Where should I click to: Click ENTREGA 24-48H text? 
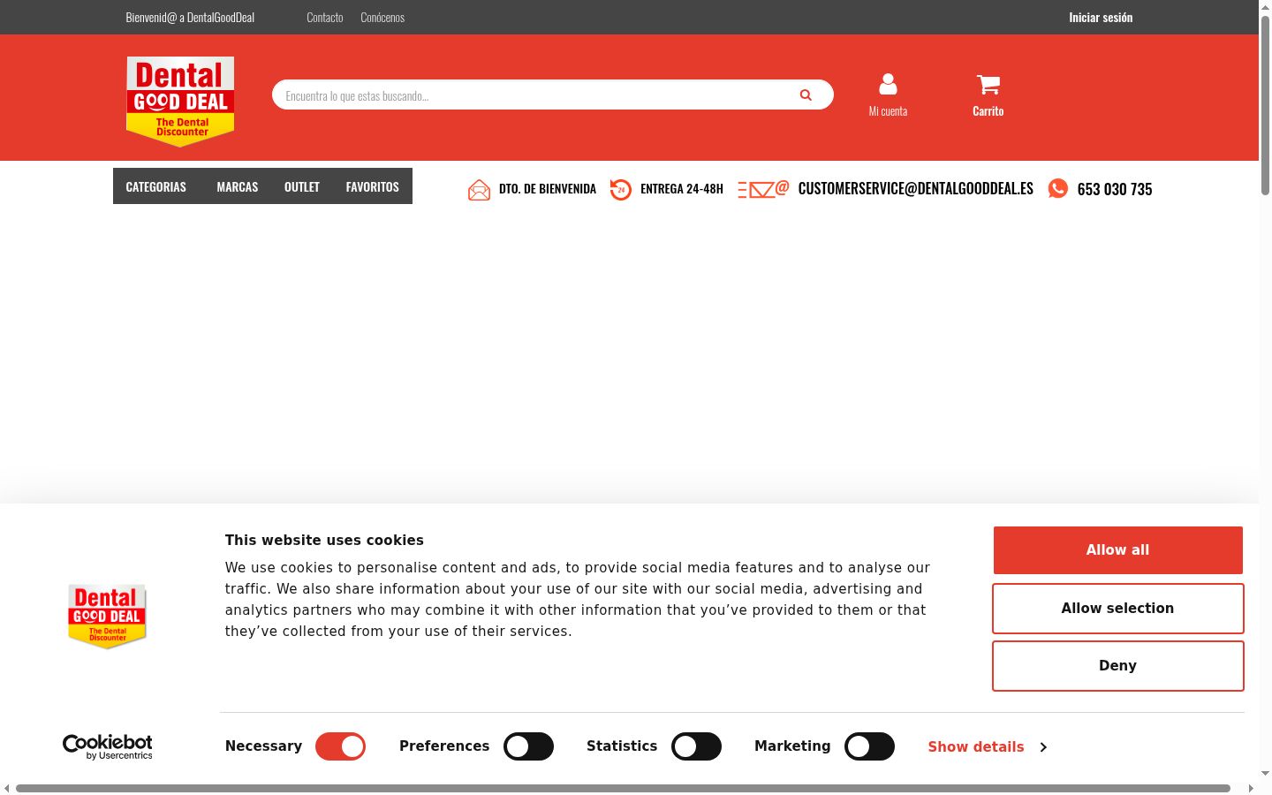click(x=682, y=189)
